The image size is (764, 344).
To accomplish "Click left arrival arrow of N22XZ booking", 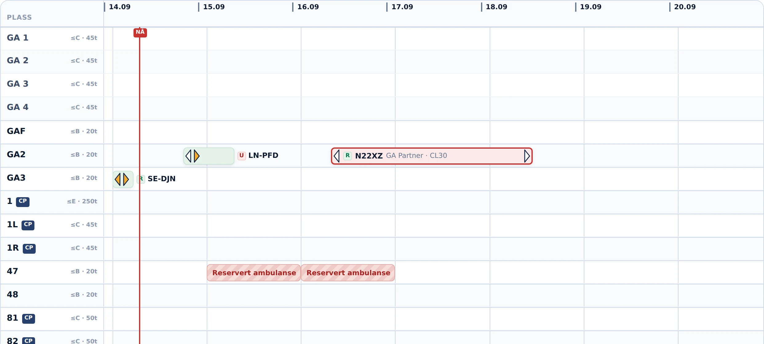I will [x=337, y=156].
